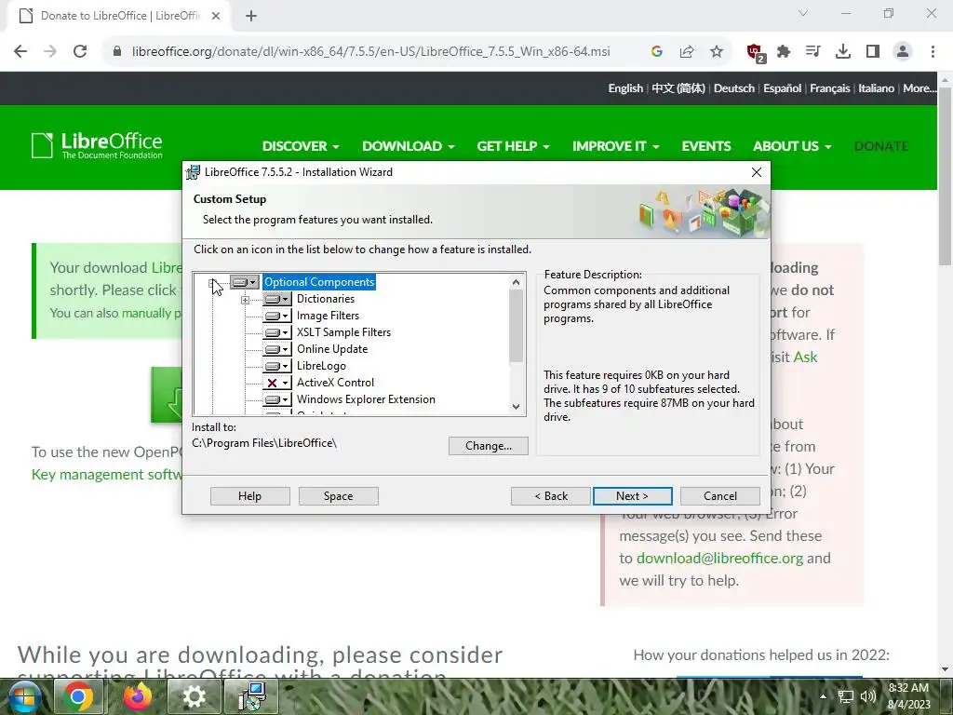Click the Help button in wizard
Image resolution: width=953 pixels, height=715 pixels.
(249, 496)
